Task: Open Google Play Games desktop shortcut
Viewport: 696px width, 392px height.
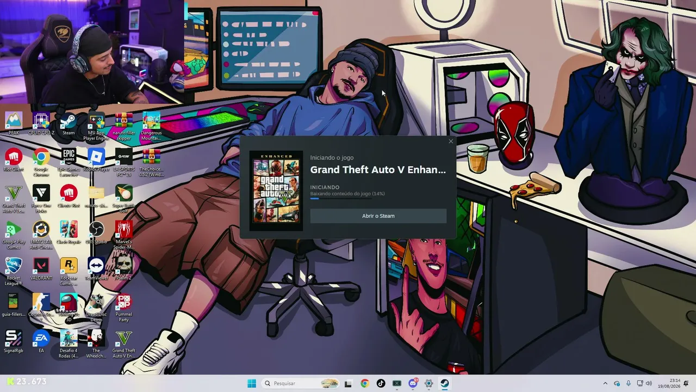Action: [x=14, y=235]
